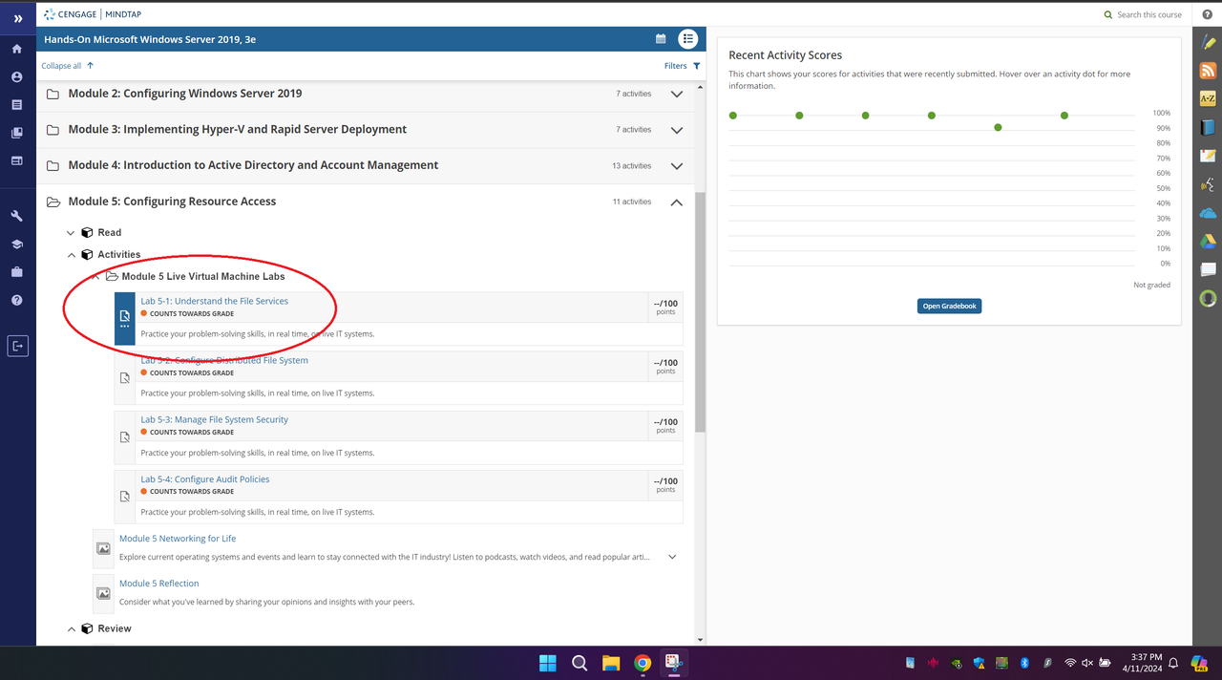Select Module 4: Introduction to Active Directory title
The image size is (1222, 680).
253,165
